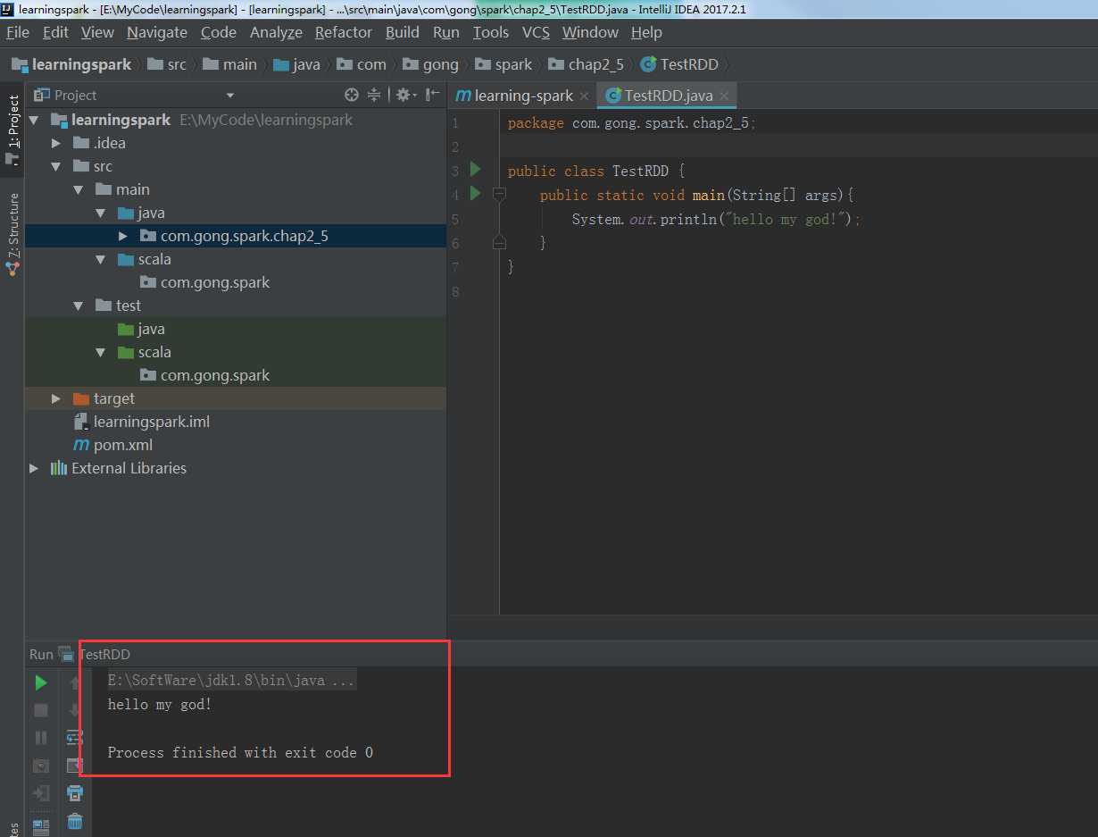Screen dimensions: 1098x837
Task: Open the Analyze menu
Action: click(276, 32)
